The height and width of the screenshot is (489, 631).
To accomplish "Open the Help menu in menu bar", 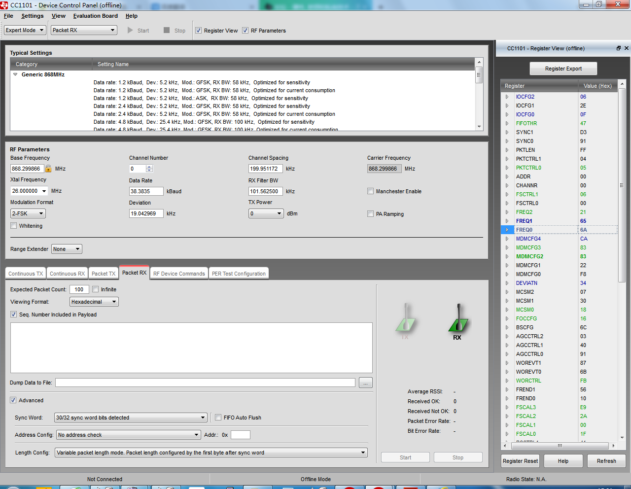I will (x=132, y=16).
